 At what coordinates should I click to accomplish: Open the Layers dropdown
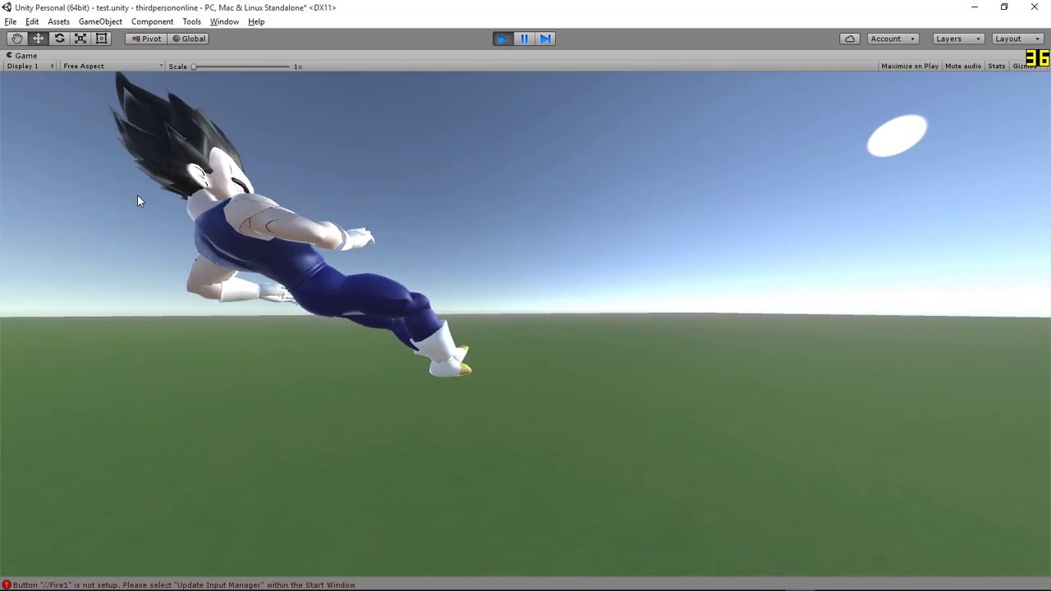pos(958,39)
